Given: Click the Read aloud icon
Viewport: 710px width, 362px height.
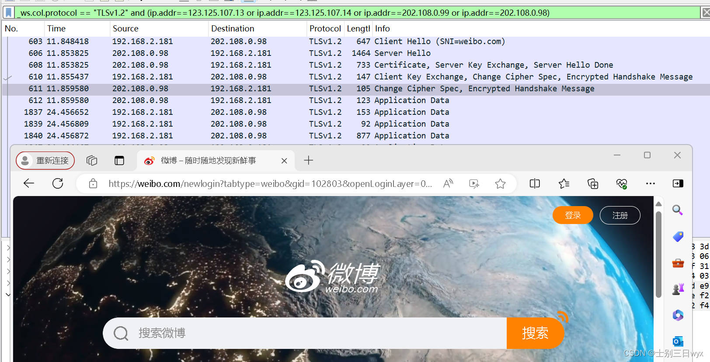Looking at the screenshot, I should click(x=448, y=184).
